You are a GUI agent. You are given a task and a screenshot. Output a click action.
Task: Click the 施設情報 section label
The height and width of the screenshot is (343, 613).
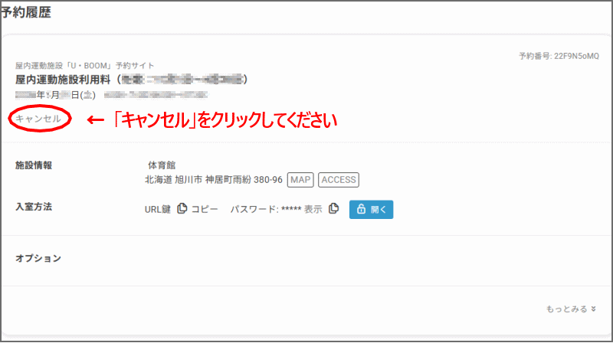click(38, 165)
